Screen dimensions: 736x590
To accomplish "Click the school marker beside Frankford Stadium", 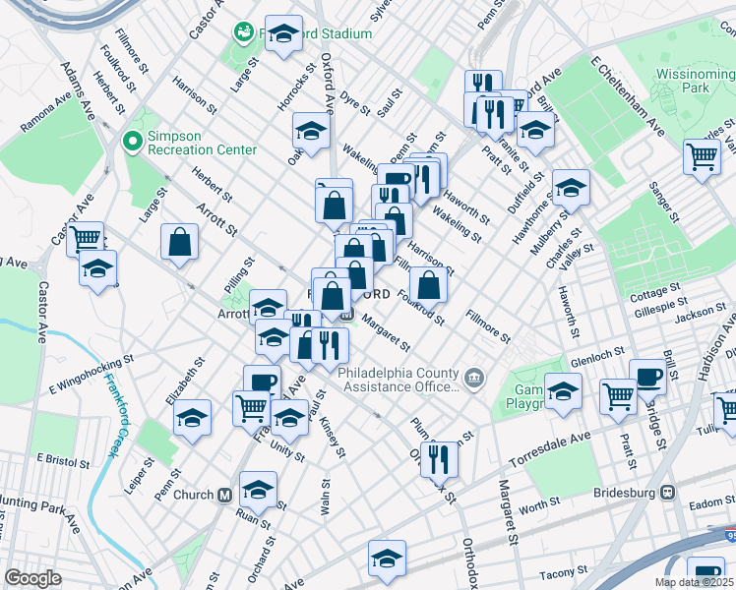I will click(283, 33).
